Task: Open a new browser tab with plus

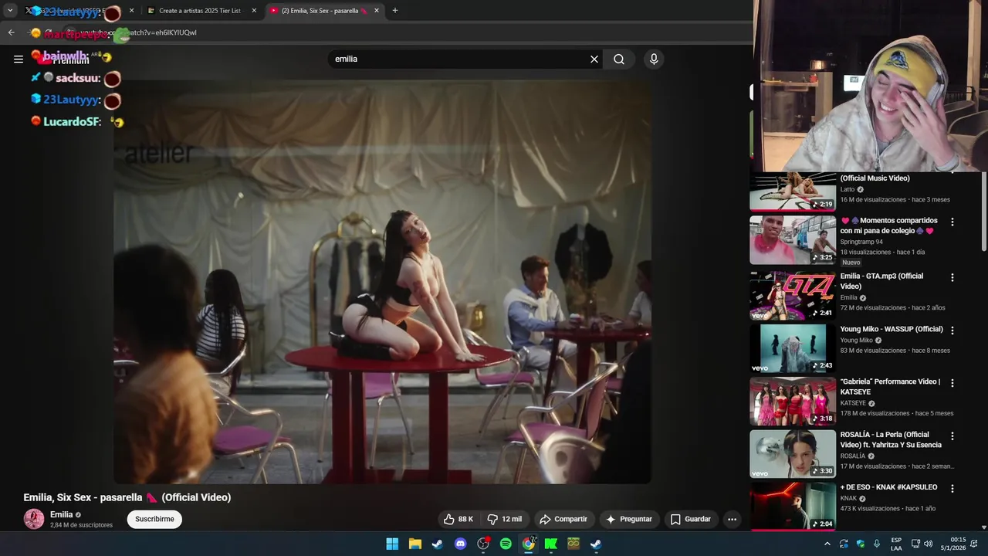Action: (395, 11)
